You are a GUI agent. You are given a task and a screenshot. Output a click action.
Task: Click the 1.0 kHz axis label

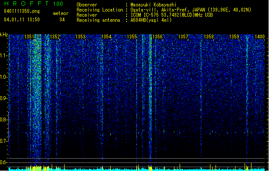tap(3, 77)
